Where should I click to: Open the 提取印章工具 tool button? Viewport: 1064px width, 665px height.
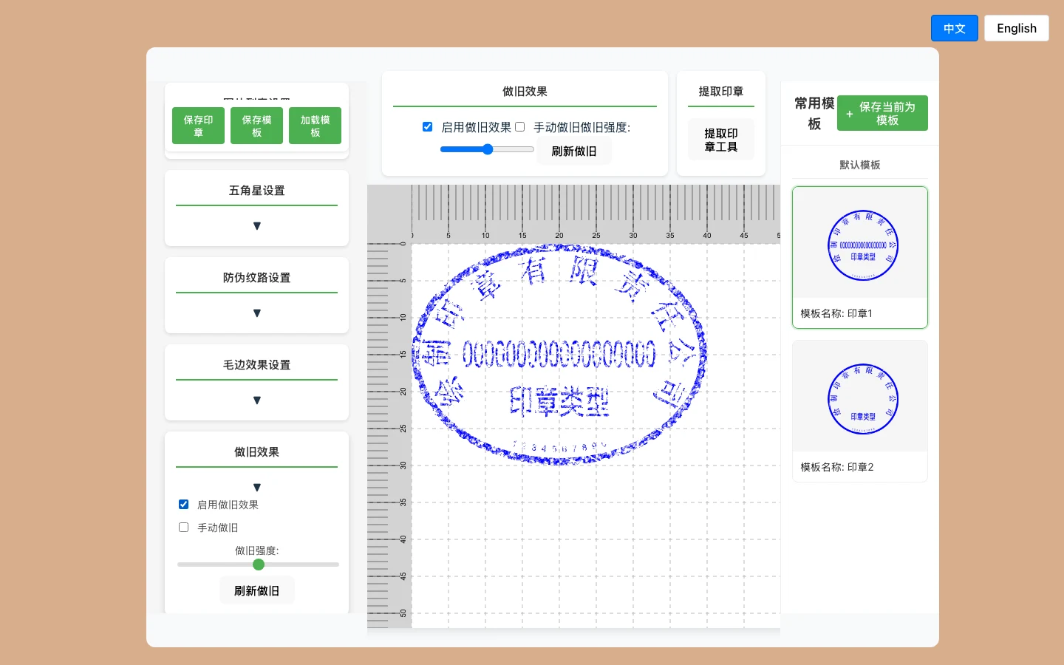point(720,140)
